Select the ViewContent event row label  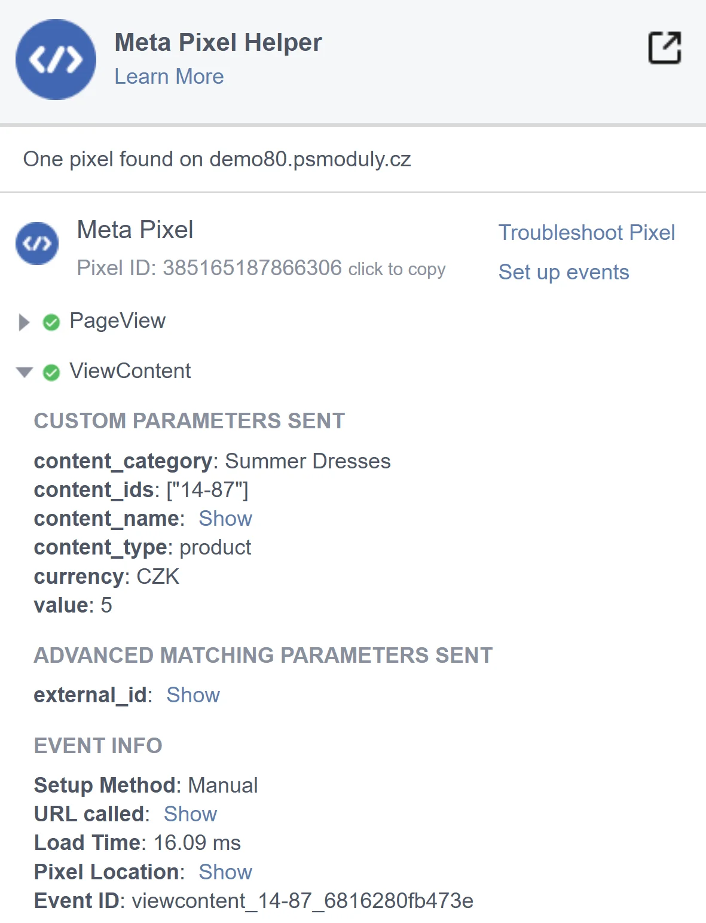pyautogui.click(x=130, y=371)
